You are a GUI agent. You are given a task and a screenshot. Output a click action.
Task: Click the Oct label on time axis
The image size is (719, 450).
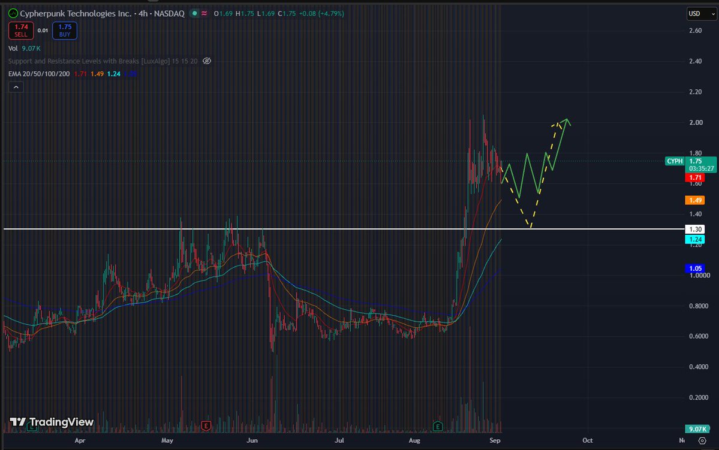point(588,440)
